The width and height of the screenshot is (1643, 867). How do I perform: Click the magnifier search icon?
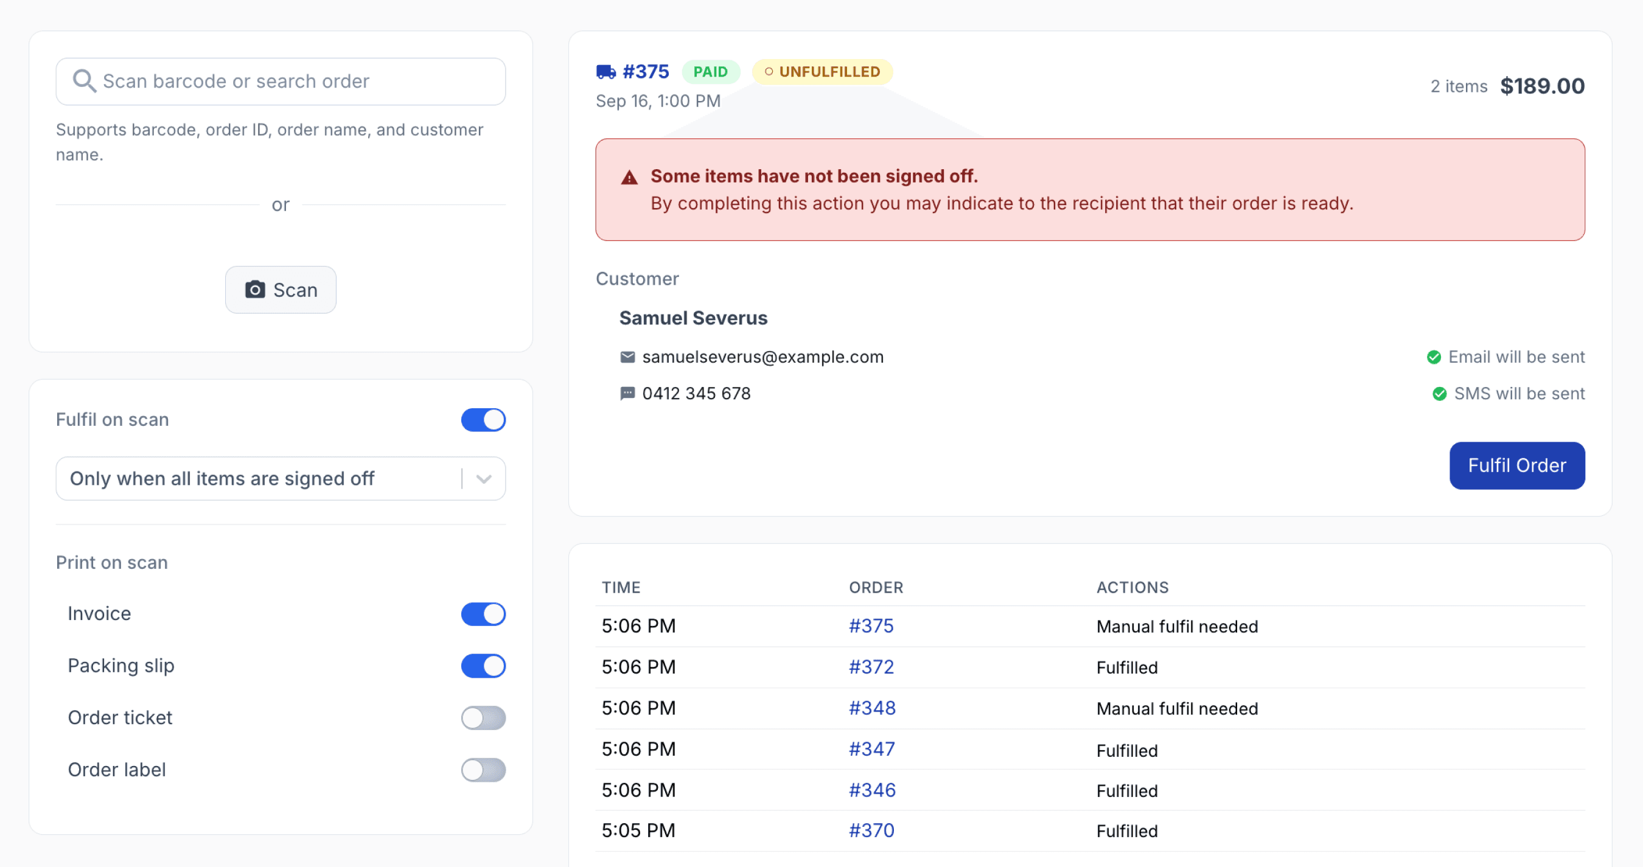(84, 82)
